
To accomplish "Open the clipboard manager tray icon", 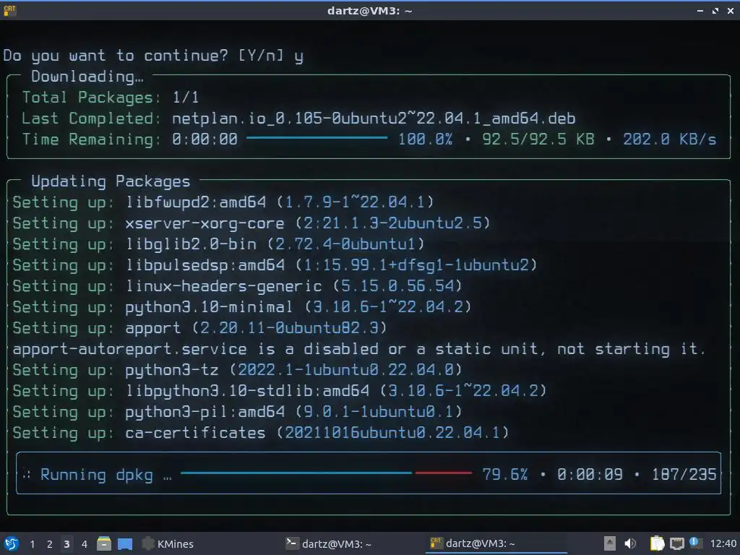I will tap(657, 543).
